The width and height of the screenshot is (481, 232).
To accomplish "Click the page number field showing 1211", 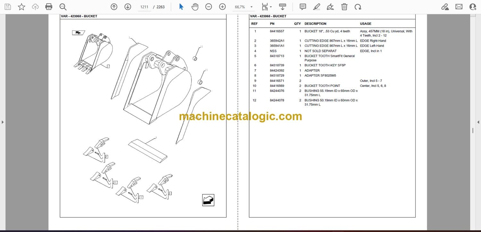I will click(x=144, y=7).
